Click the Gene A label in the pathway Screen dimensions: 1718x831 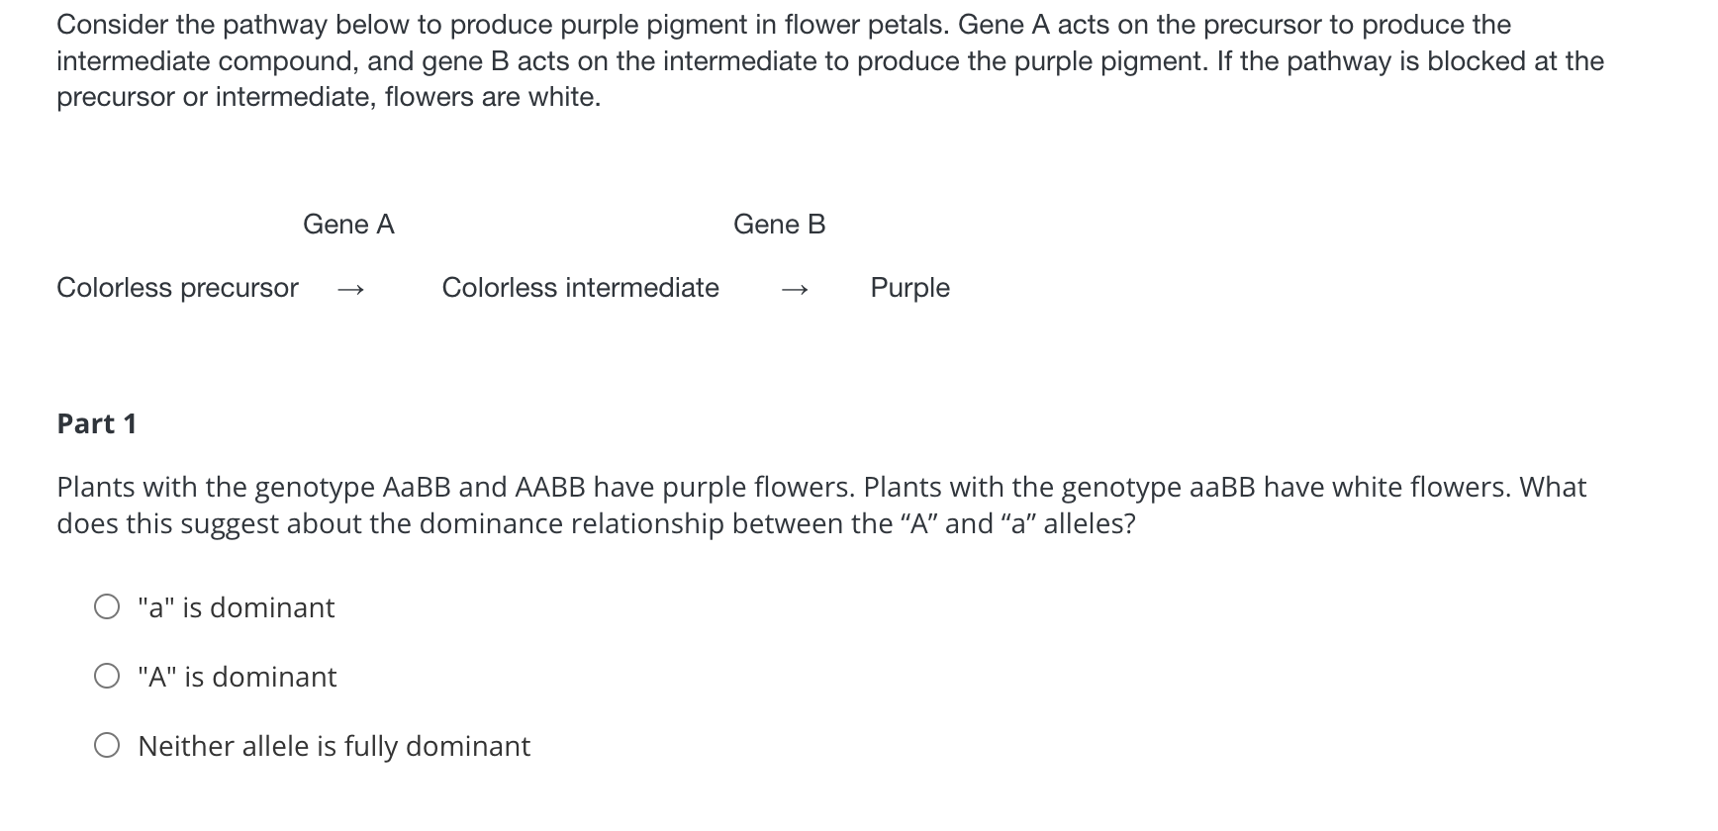coord(349,225)
